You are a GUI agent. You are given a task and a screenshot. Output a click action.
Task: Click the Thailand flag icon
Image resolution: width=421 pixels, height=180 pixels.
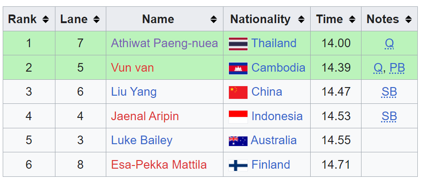238,44
